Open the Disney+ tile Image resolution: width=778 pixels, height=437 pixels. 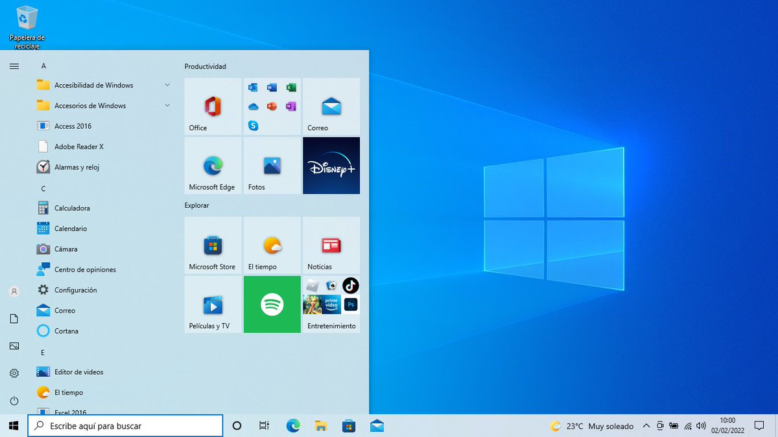tap(331, 165)
